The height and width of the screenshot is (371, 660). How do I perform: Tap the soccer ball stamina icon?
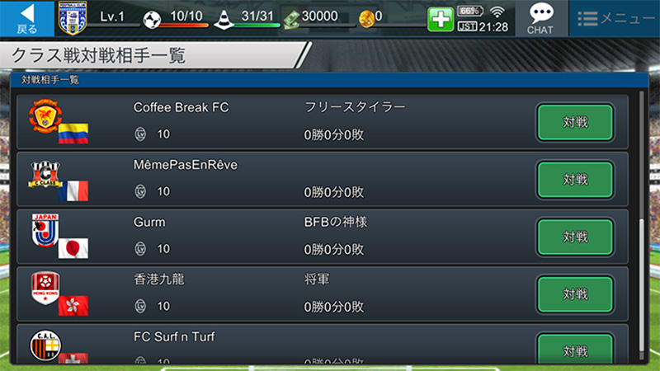pos(152,20)
